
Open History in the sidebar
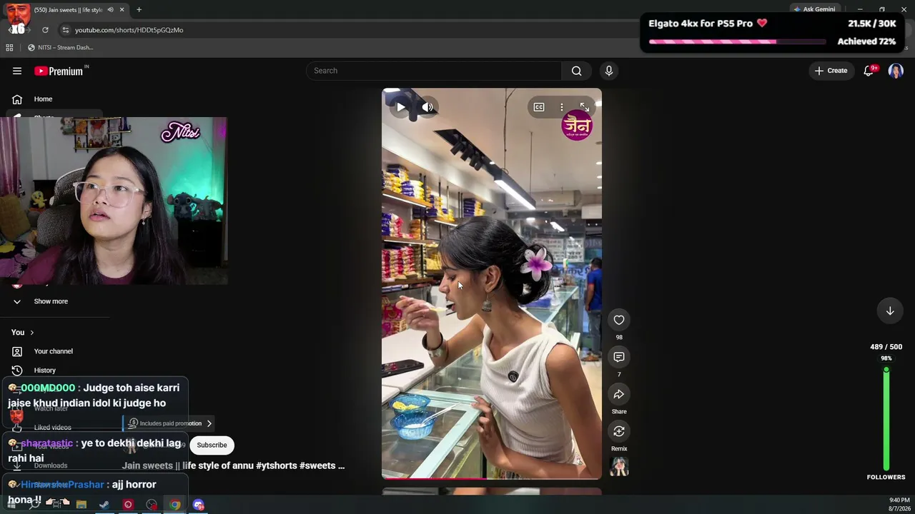(54, 371)
